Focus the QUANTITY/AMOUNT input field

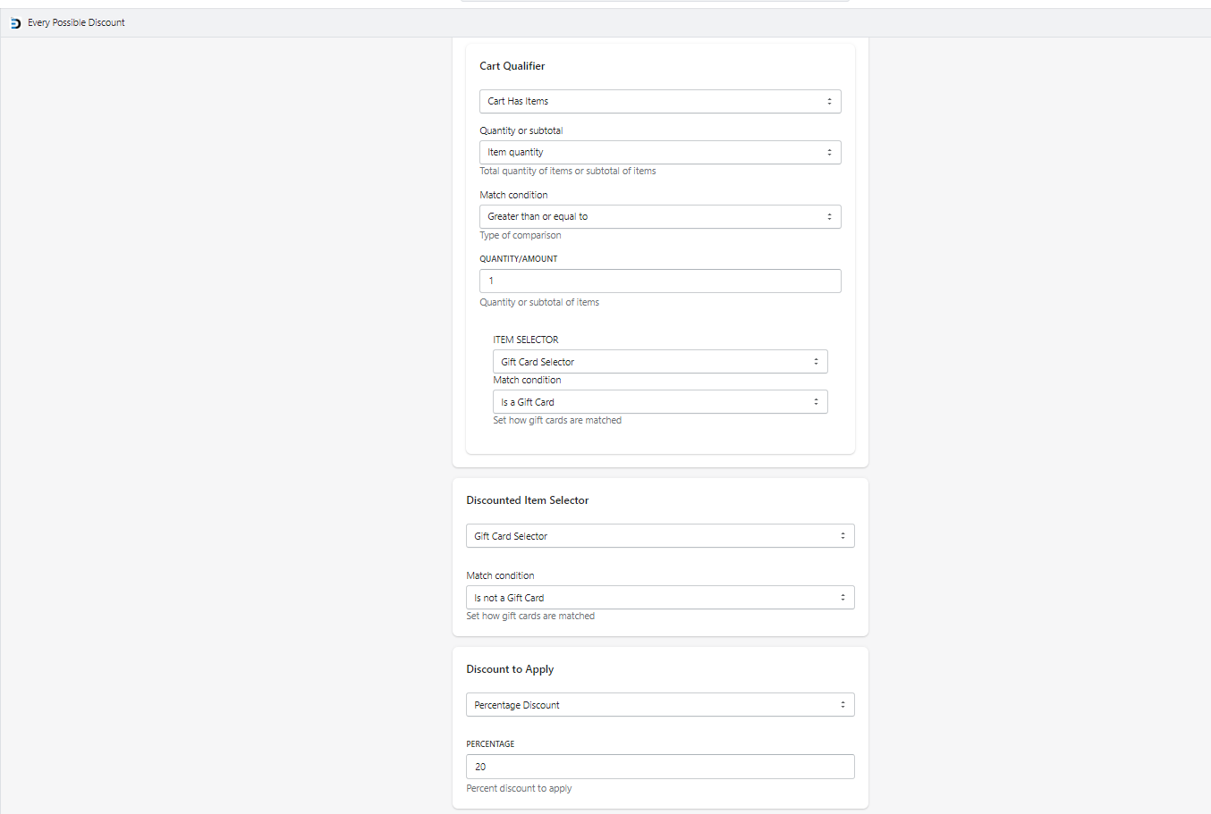click(x=660, y=281)
